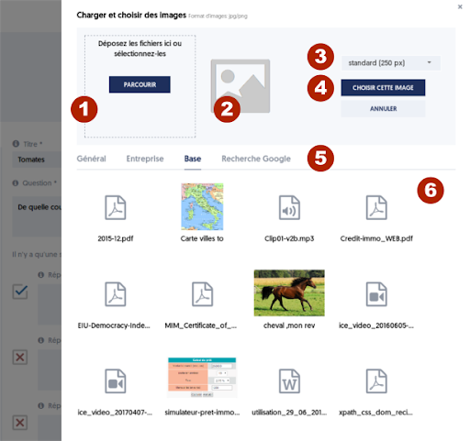
Task: Toggle the first red X answer box
Action: click(x=20, y=357)
